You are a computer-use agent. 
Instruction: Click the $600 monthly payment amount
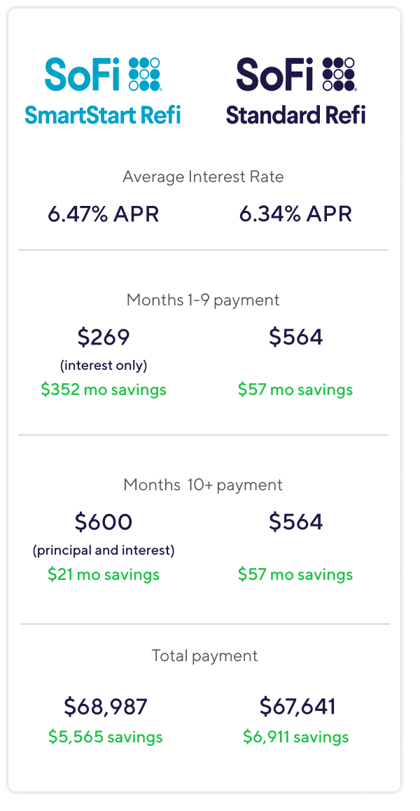104,522
